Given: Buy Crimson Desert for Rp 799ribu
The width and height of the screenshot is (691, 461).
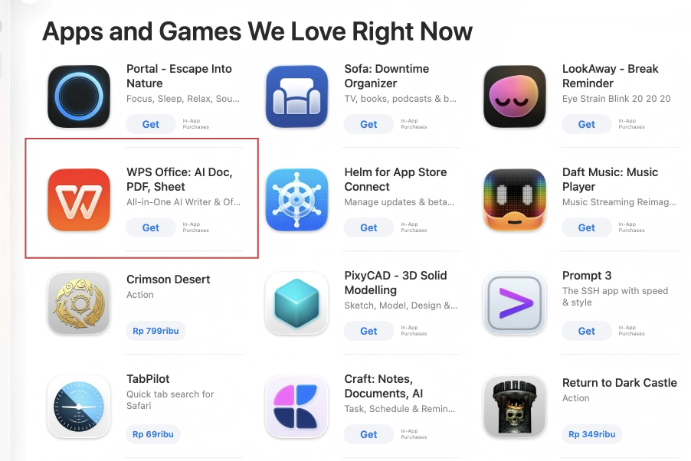Looking at the screenshot, I should pyautogui.click(x=156, y=331).
